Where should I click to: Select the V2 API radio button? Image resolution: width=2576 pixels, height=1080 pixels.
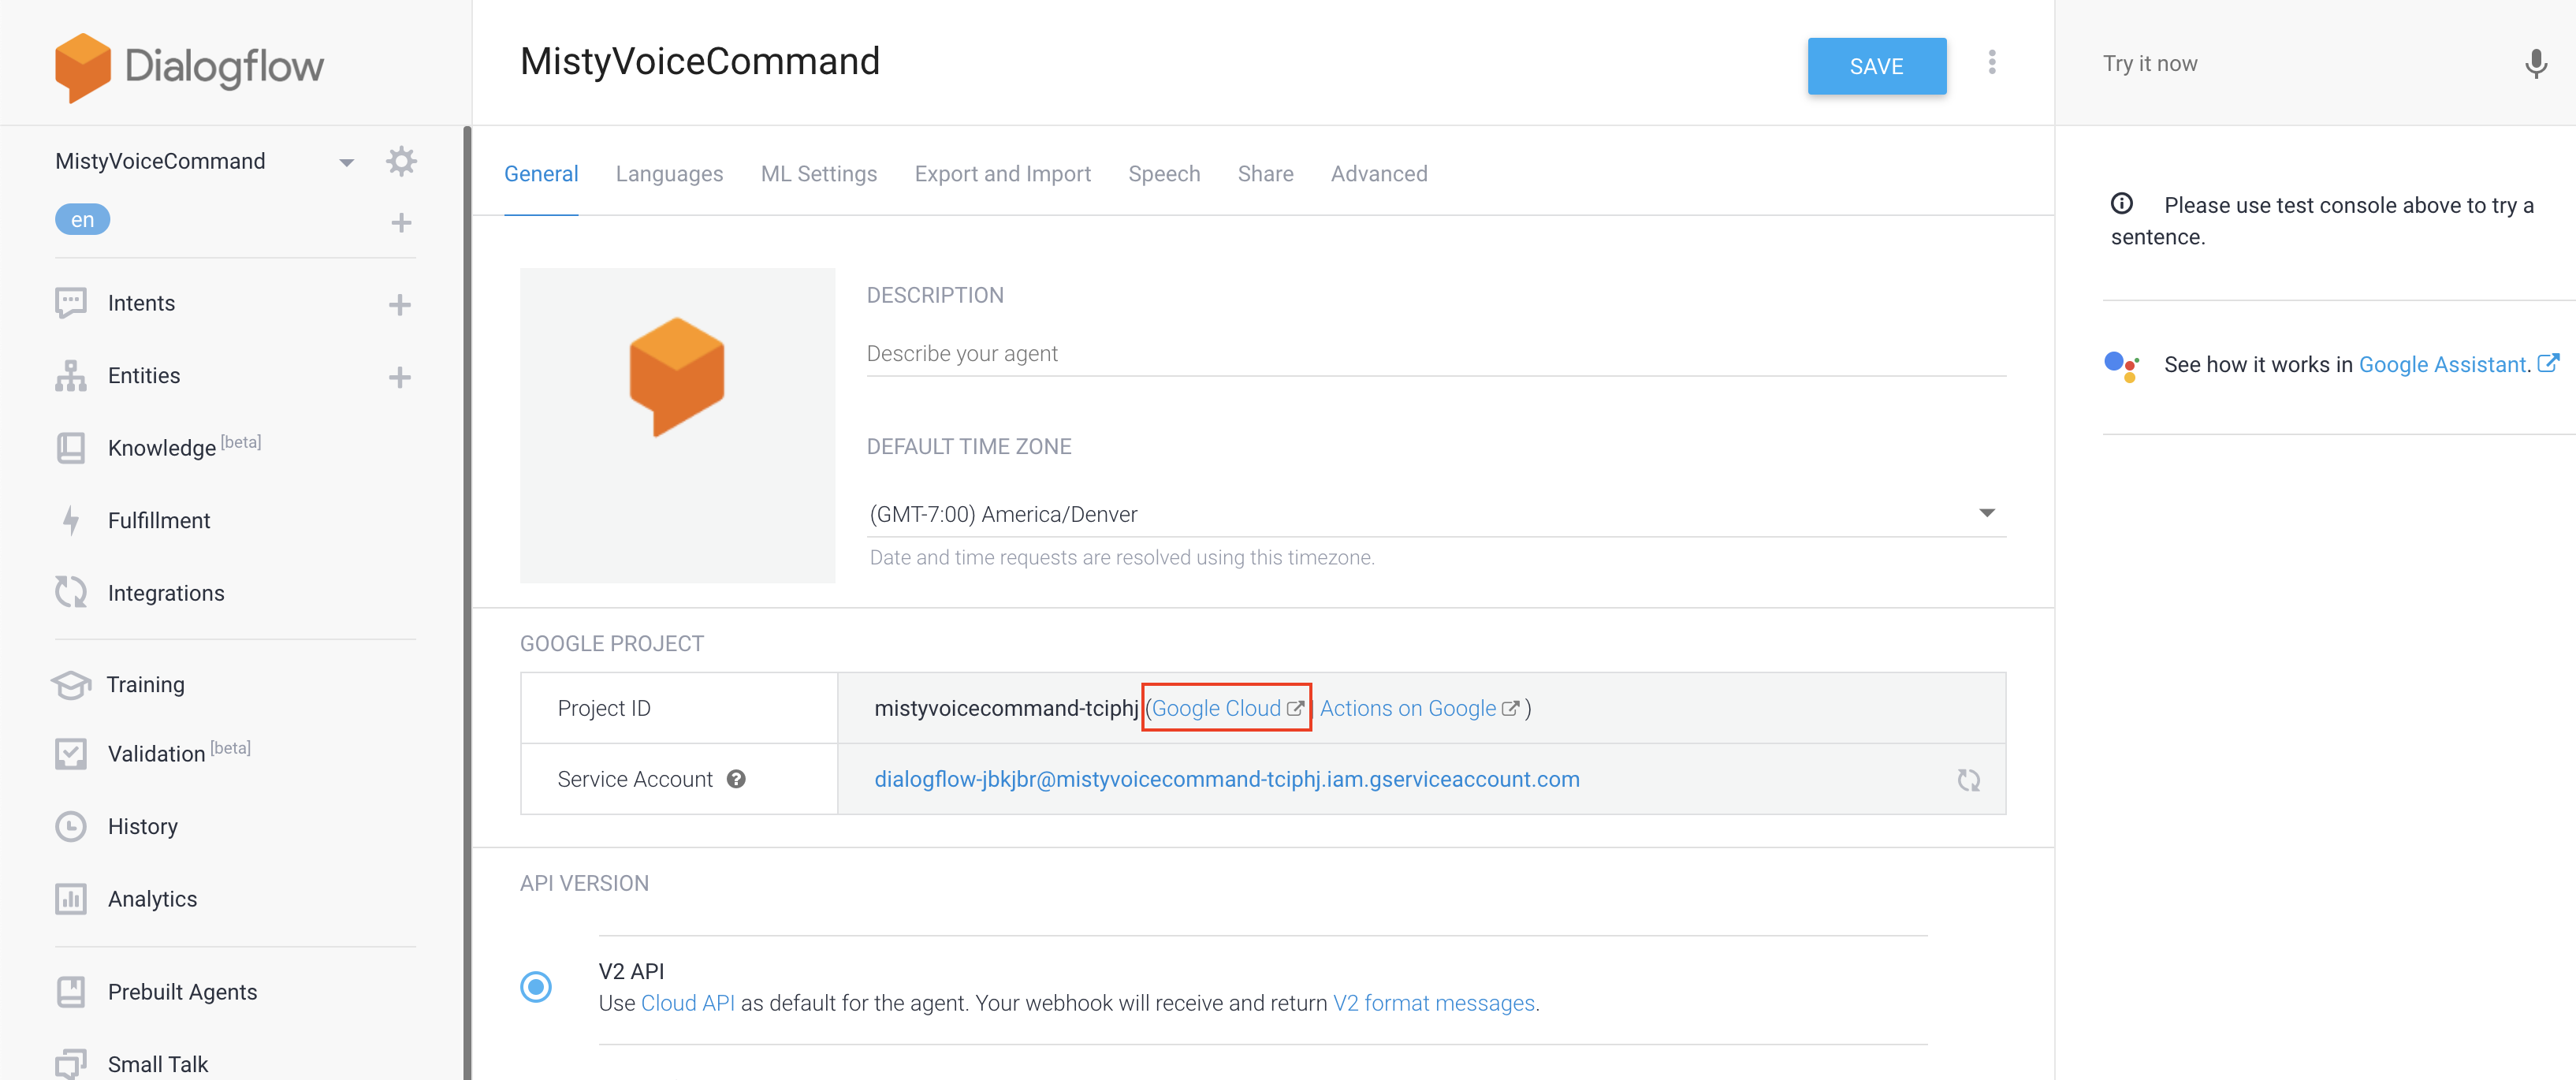click(536, 987)
